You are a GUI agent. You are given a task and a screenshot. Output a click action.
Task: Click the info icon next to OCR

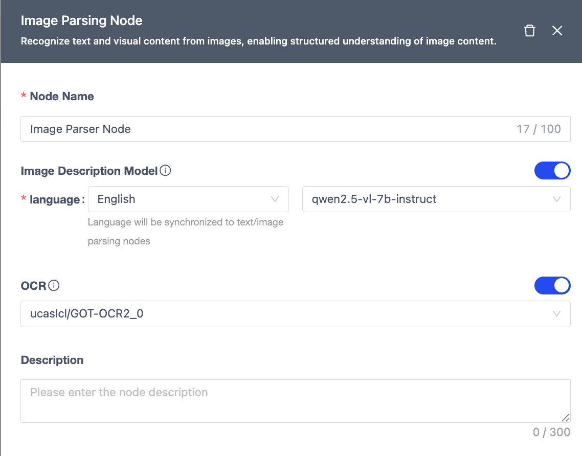[x=54, y=286]
